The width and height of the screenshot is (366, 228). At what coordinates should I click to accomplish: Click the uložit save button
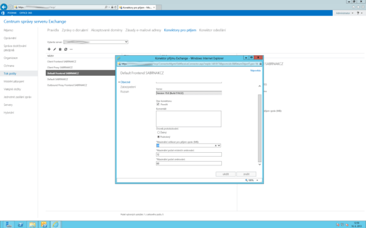pyautogui.click(x=226, y=174)
